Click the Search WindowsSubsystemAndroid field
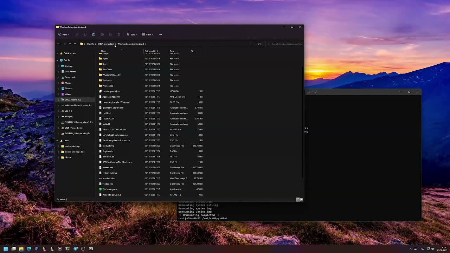The image size is (450, 253). click(284, 44)
